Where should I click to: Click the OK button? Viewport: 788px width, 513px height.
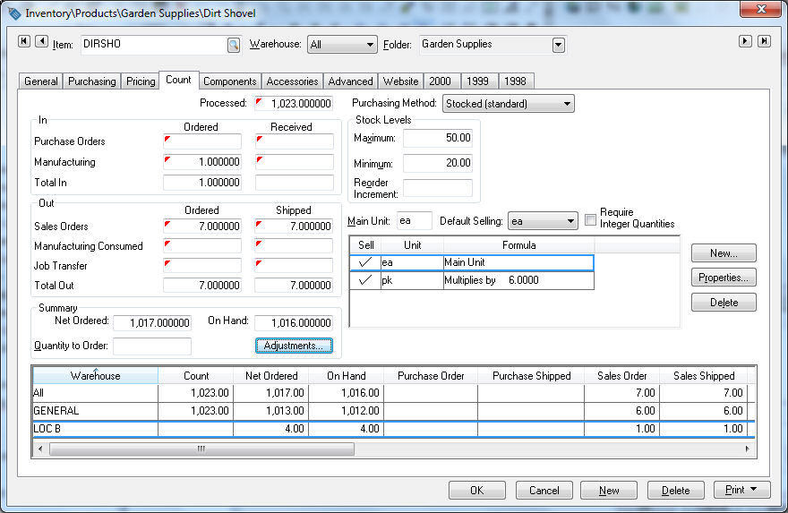point(477,490)
